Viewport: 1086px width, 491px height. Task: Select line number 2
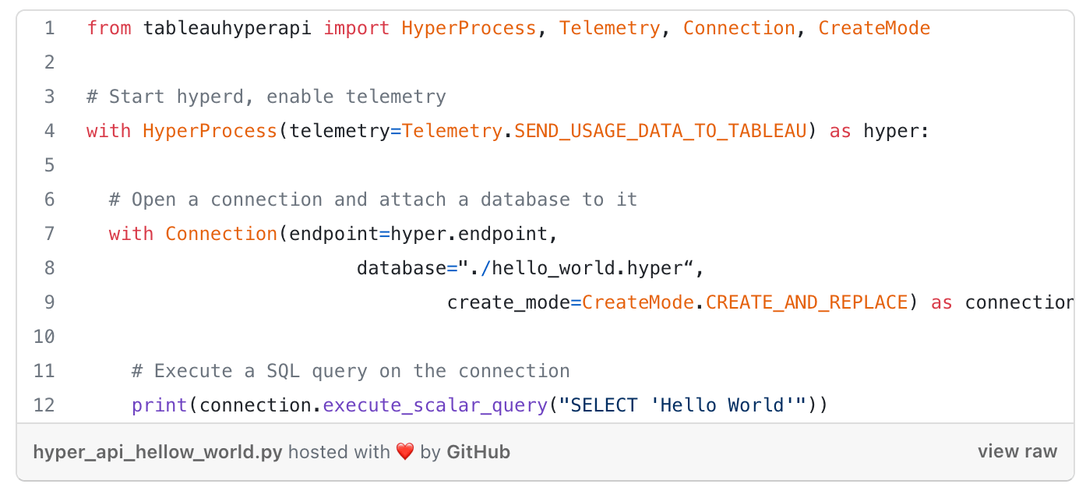[x=49, y=62]
